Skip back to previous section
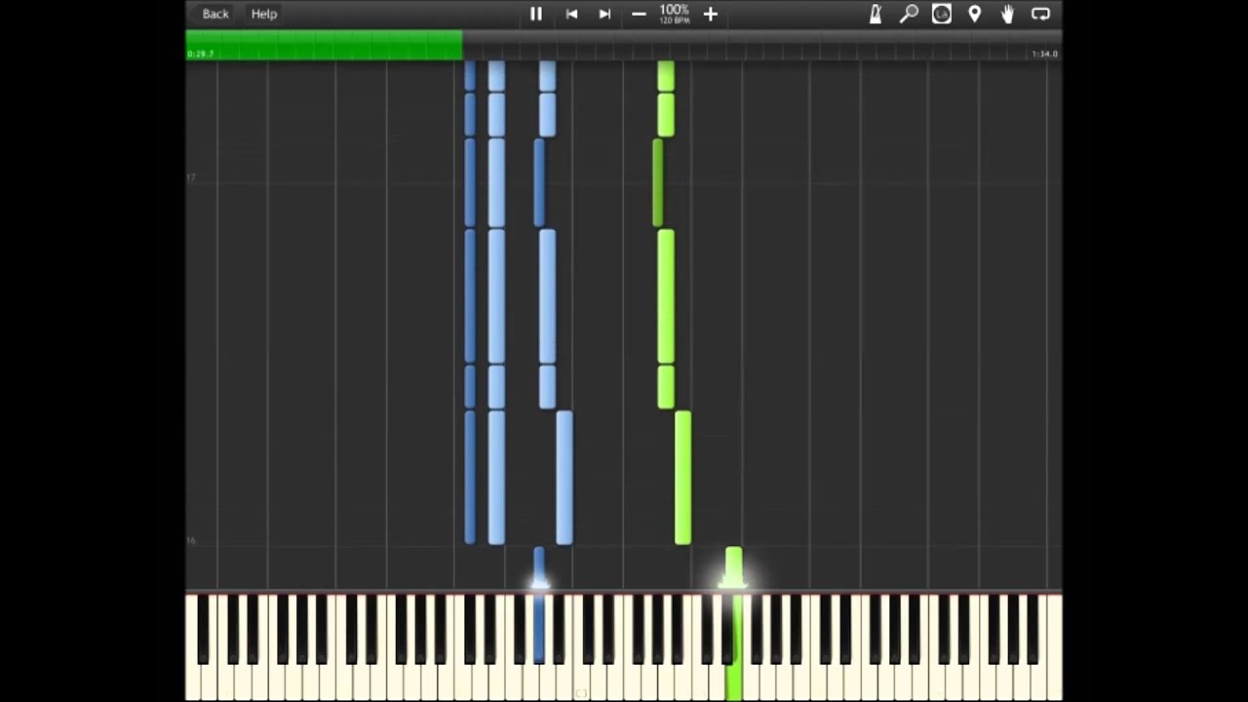 tap(571, 14)
